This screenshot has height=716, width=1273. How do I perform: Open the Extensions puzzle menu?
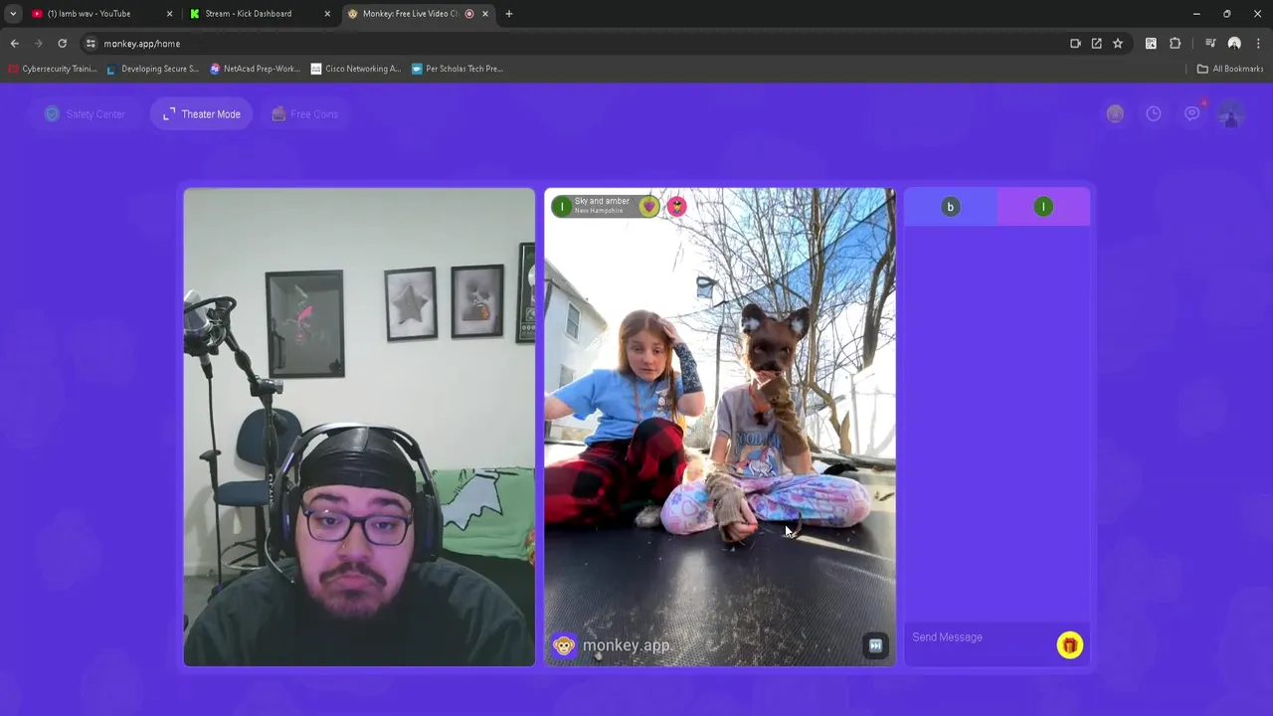coord(1176,44)
